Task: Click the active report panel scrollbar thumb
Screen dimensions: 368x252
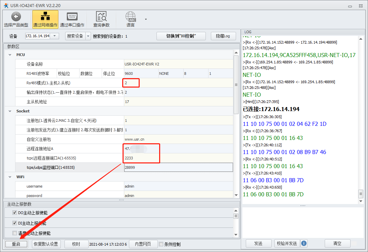Action: [236, 216]
